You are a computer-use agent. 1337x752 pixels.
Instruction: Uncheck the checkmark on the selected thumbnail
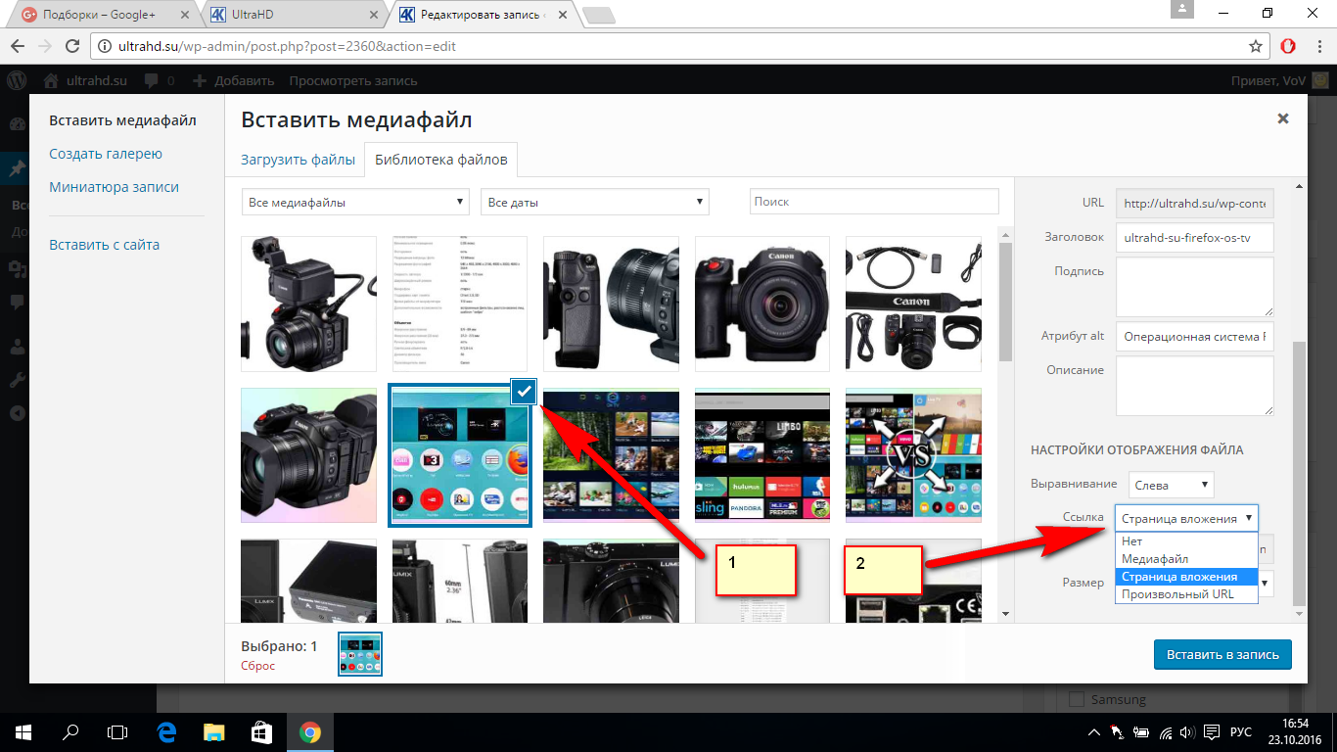525,392
